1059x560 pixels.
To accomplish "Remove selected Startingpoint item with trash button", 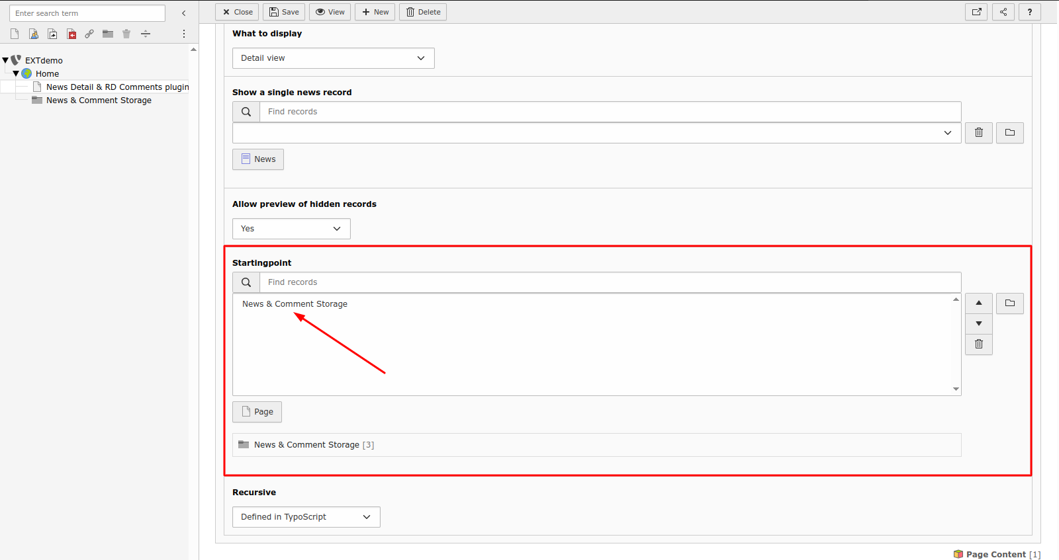I will click(979, 344).
